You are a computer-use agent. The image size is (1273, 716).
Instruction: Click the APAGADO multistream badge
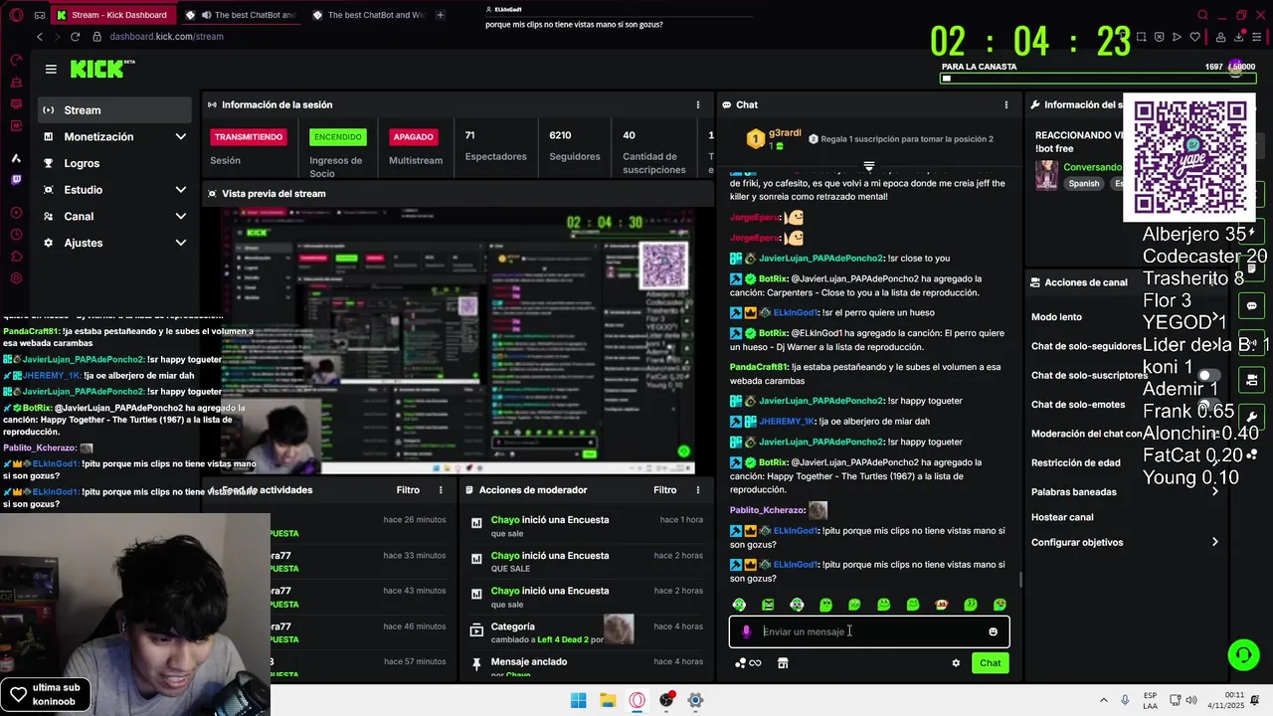[413, 137]
